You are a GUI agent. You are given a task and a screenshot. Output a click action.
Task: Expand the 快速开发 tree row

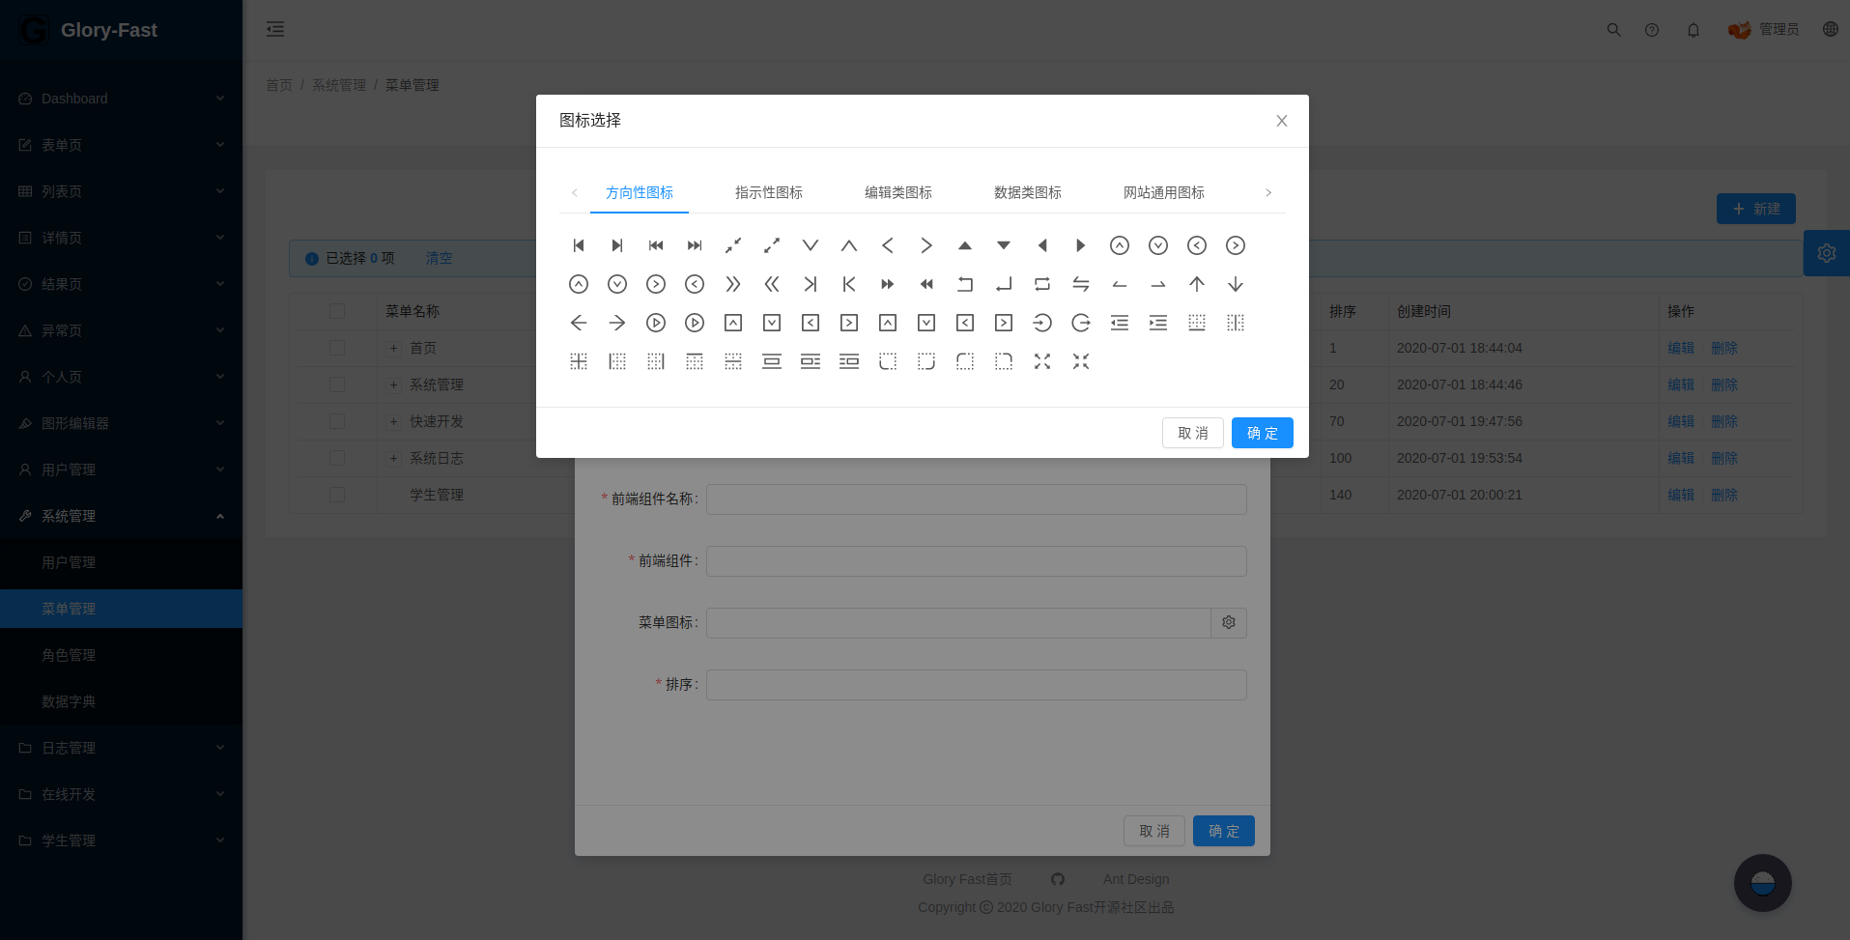[x=393, y=421]
